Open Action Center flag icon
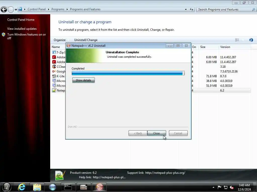 pyautogui.click(x=219, y=187)
